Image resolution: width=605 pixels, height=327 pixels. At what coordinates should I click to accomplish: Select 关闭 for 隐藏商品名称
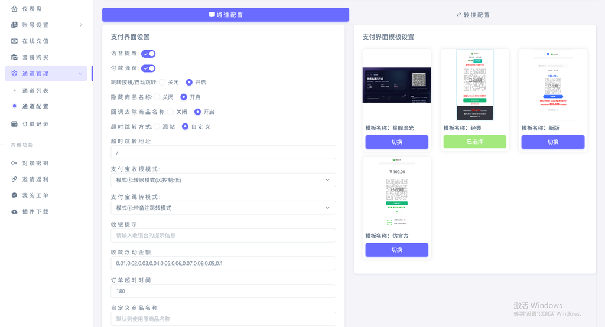[157, 97]
